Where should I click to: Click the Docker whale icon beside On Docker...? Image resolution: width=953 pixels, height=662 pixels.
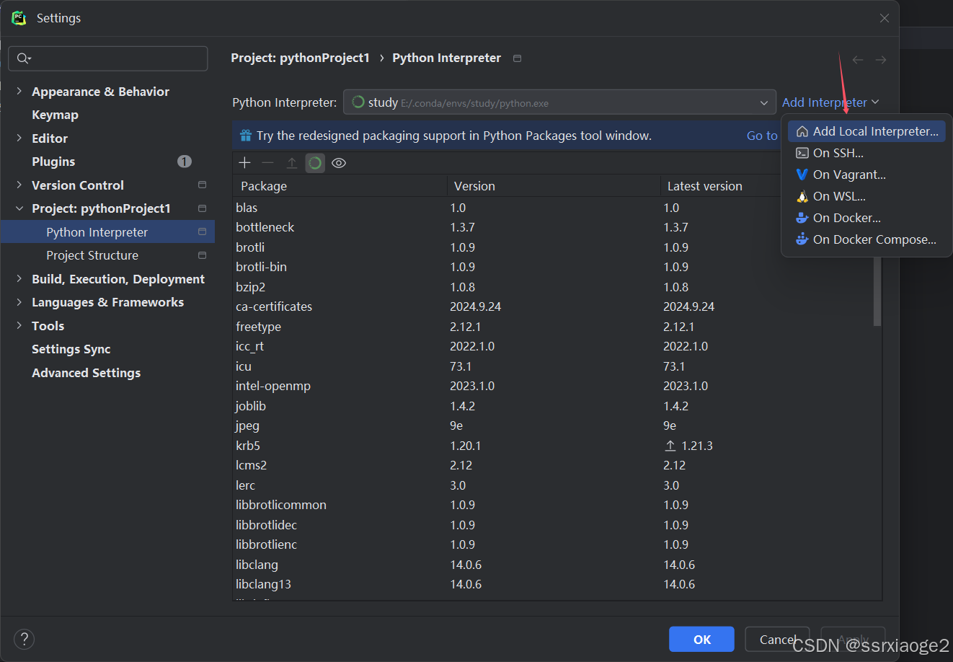tap(802, 218)
